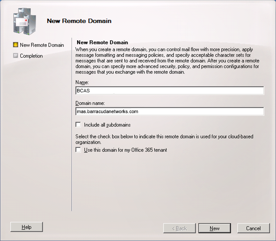276x241 pixels.
Task: Click the remote domain description paragraph
Action: coord(167,61)
